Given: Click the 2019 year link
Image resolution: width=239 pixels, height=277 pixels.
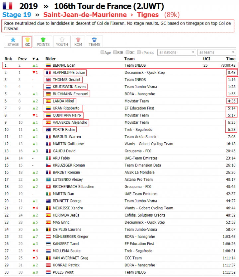Looking at the screenshot, I should pyautogui.click(x=29, y=6).
